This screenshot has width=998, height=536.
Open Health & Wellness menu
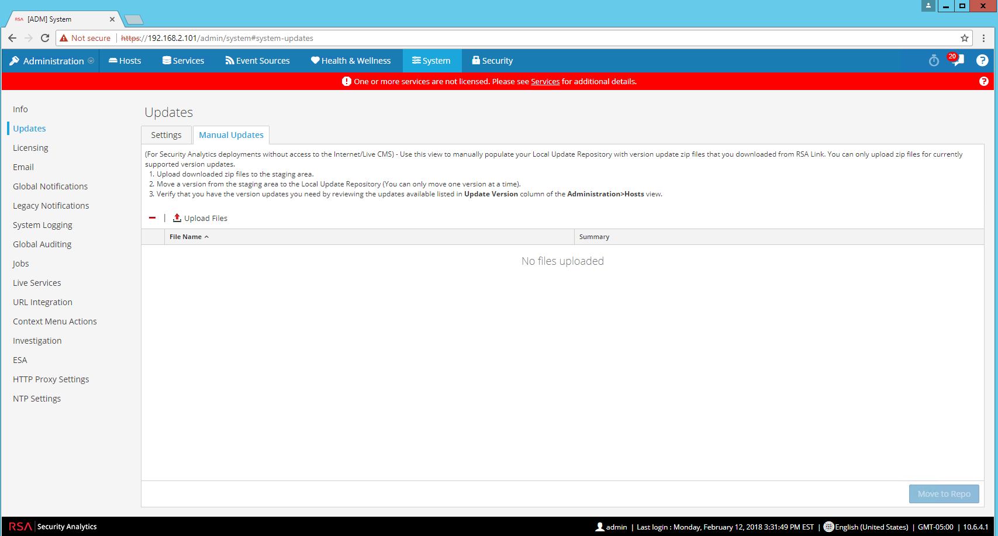tap(351, 61)
